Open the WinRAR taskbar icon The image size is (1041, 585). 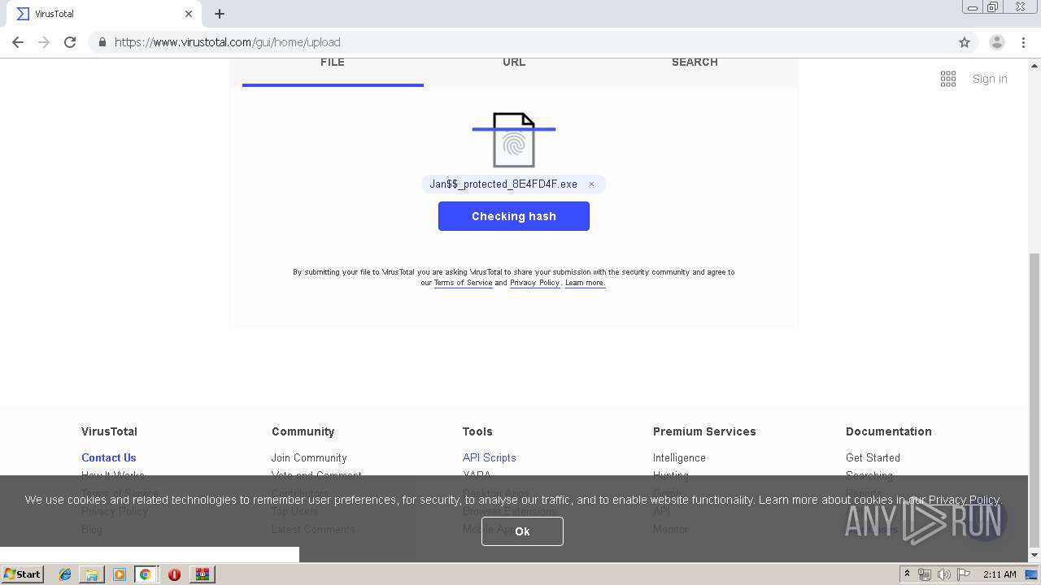(202, 574)
